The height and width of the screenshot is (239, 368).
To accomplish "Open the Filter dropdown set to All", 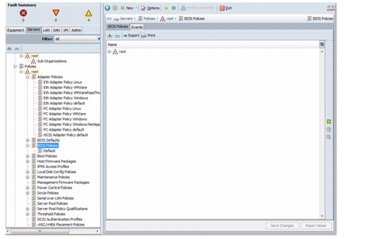I will [x=77, y=39].
